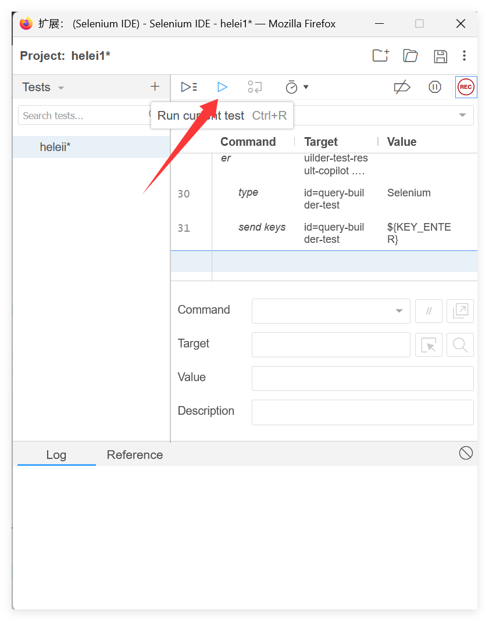Click the Project name helei1*
Screen dimensions: 489x621
[x=90, y=56]
